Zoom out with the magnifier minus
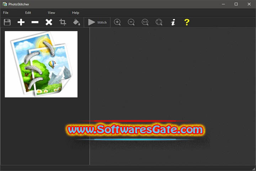The height and width of the screenshot is (171, 256). click(131, 22)
